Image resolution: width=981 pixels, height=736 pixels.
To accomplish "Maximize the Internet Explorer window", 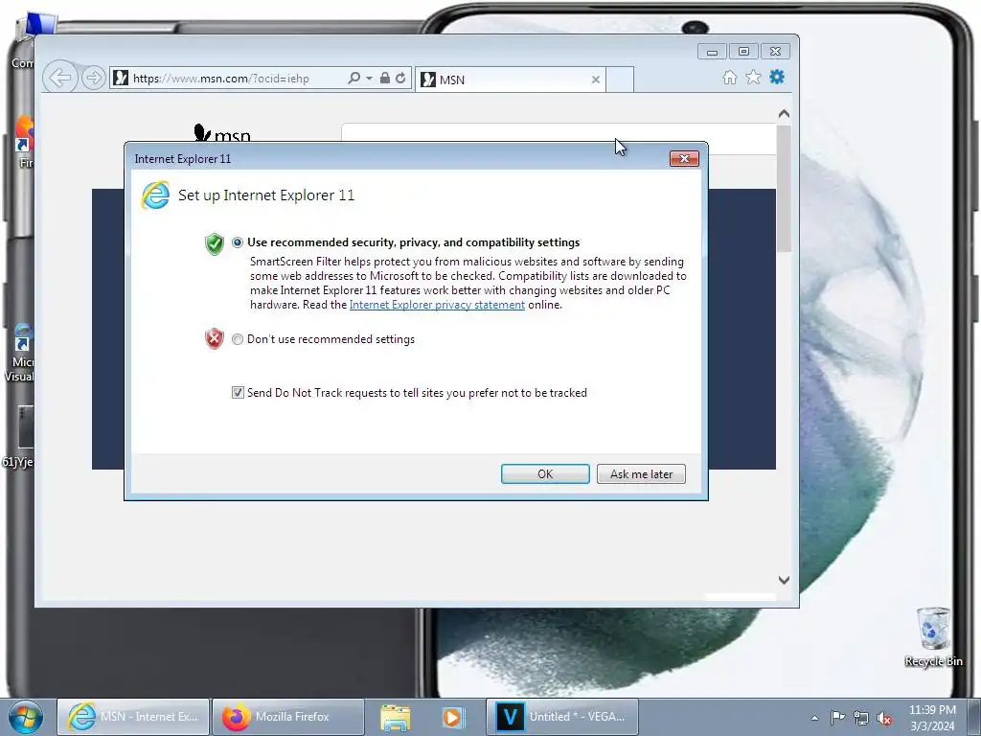I will [743, 52].
